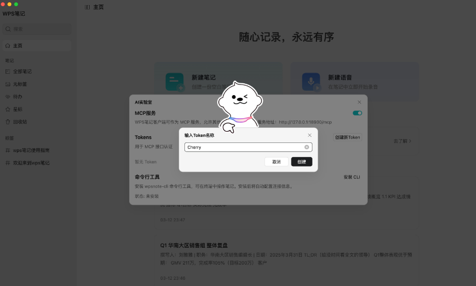Click the 全部笔记 notes icon

coord(7,71)
